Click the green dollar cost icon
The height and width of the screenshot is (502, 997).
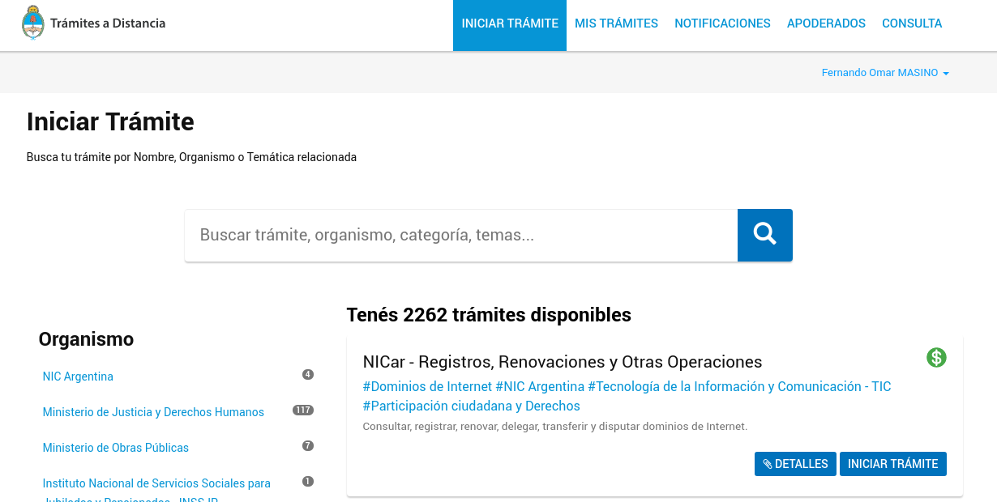coord(936,357)
